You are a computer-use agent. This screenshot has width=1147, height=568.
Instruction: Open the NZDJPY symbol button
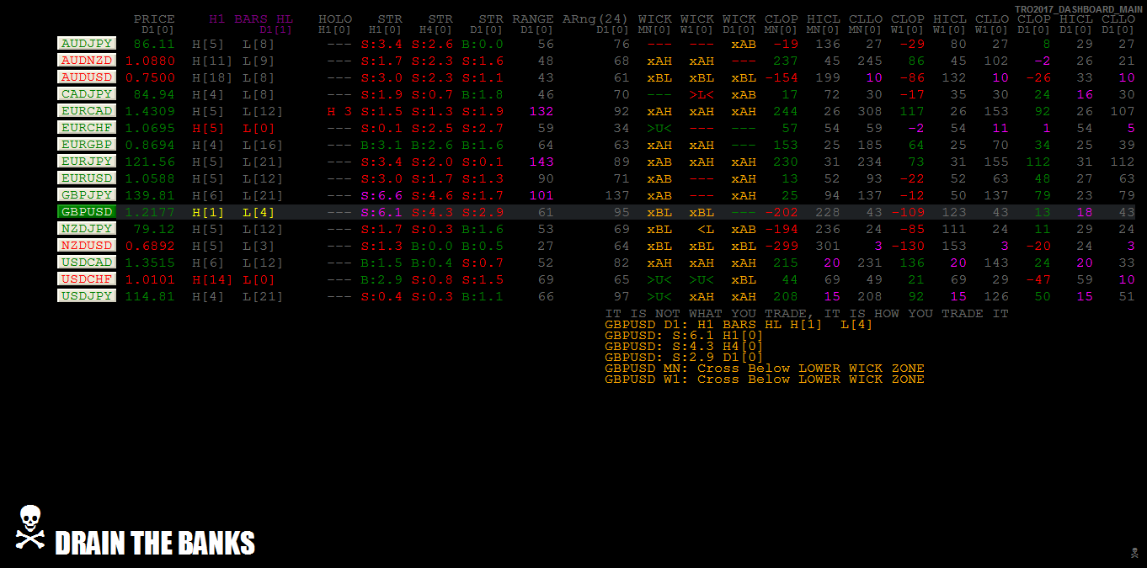coord(87,228)
